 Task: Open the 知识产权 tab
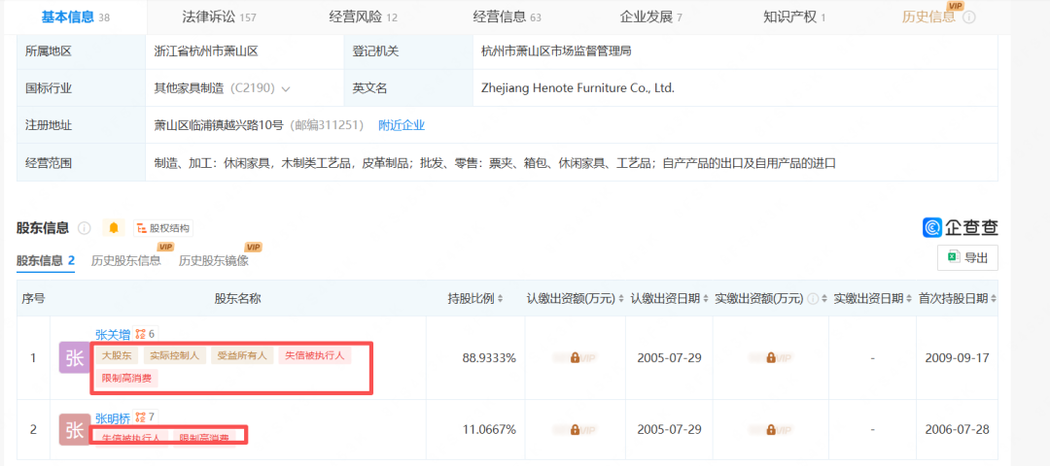coord(794,17)
